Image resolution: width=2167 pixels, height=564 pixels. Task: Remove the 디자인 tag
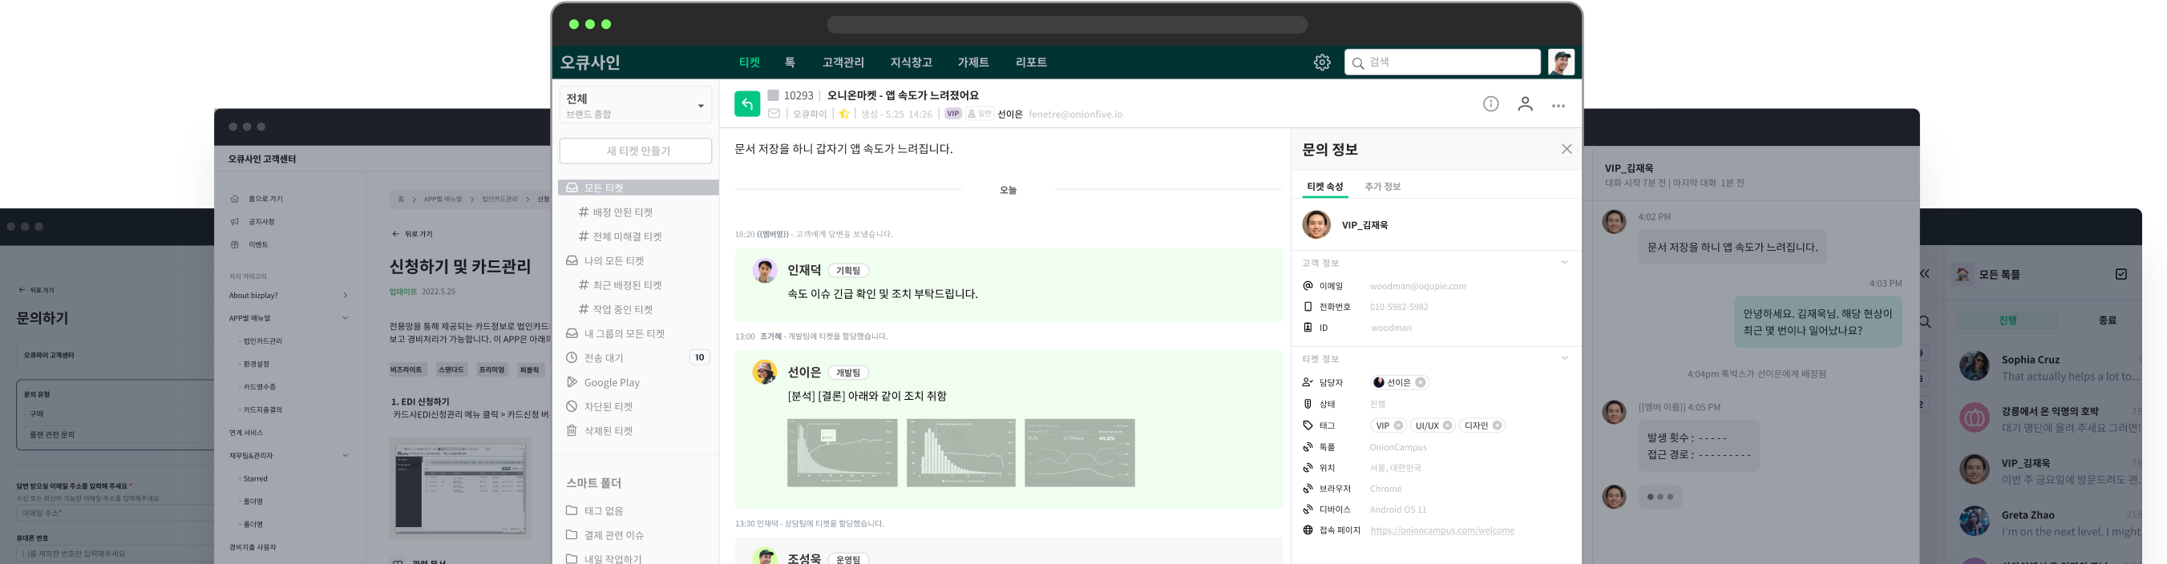1497,425
